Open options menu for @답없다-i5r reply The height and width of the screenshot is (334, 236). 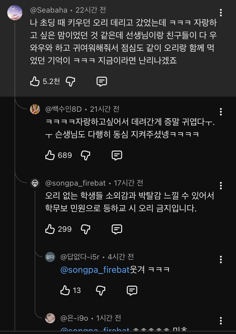tap(221, 259)
